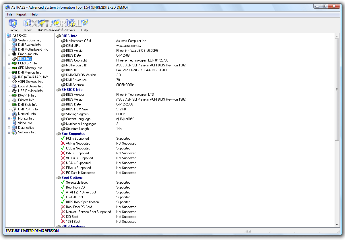Click the SMBIOS Info section header
345x240 pixels.
[x=72, y=90]
